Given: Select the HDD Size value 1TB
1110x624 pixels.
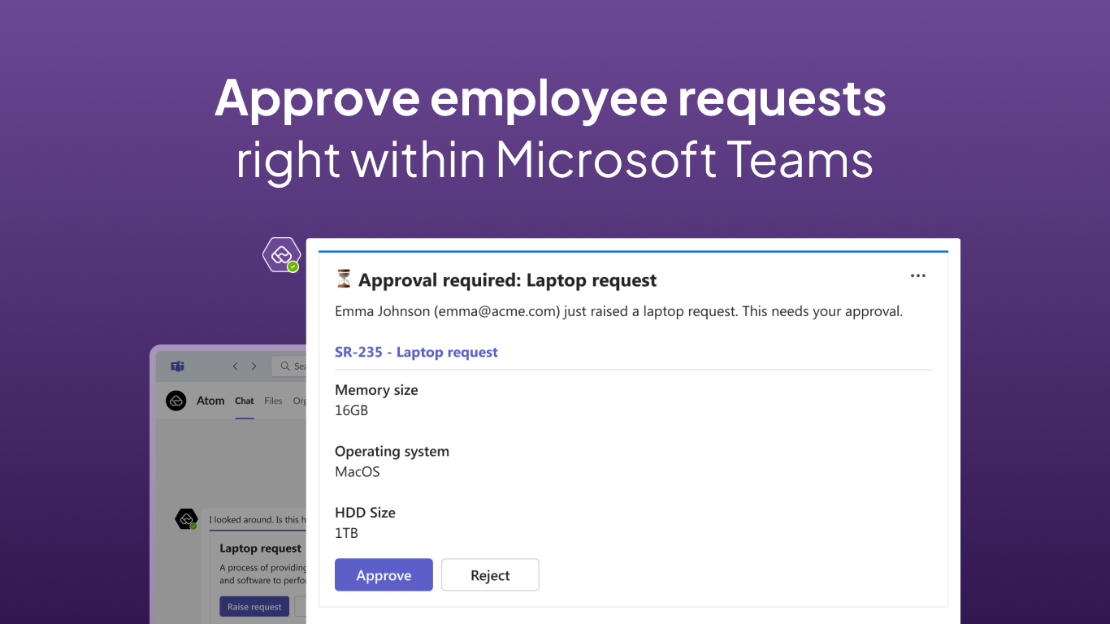Looking at the screenshot, I should click(346, 533).
